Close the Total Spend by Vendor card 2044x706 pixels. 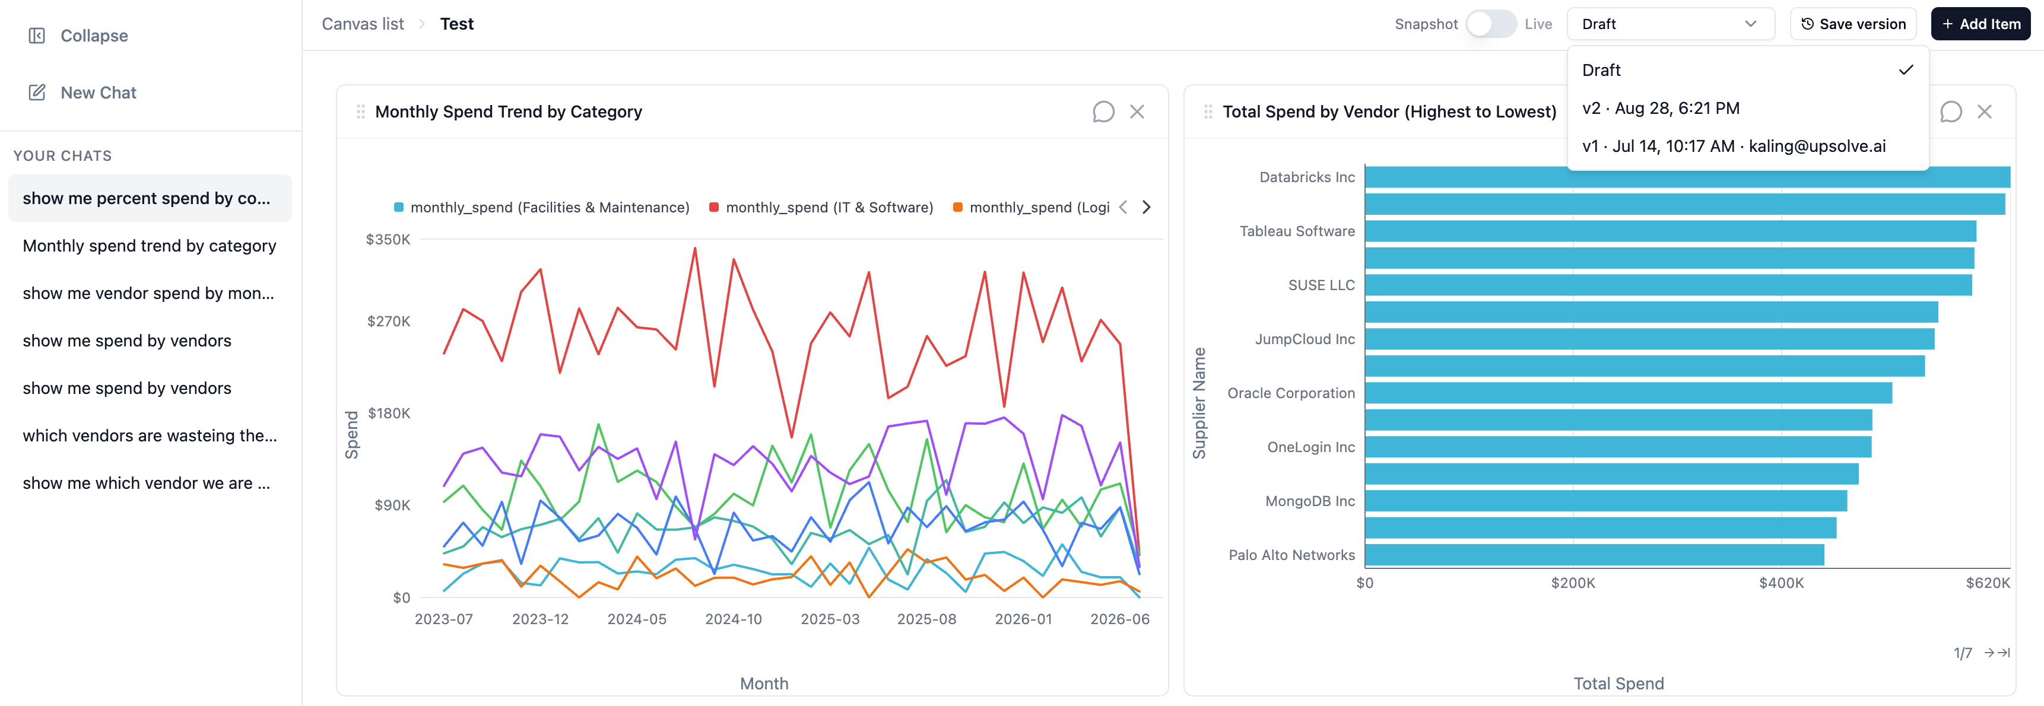point(1985,112)
